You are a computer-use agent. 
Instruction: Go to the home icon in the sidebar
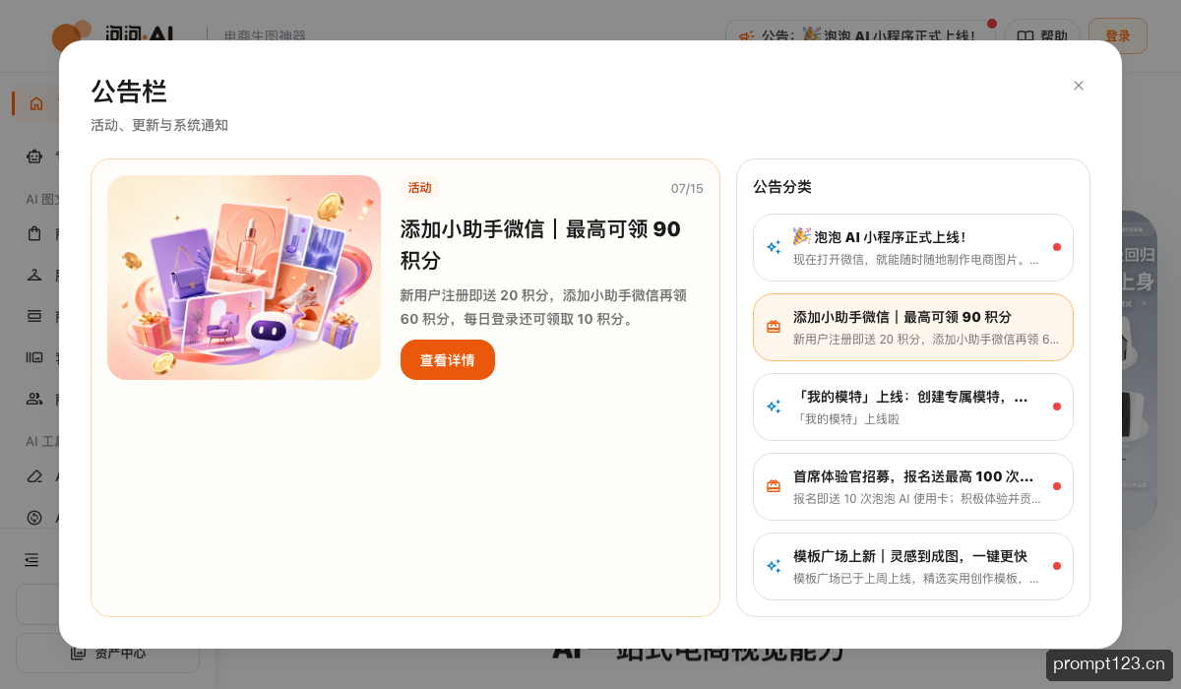pos(36,103)
